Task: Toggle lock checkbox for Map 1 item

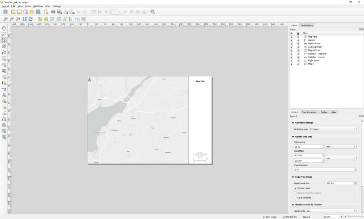Action: [x=298, y=64]
